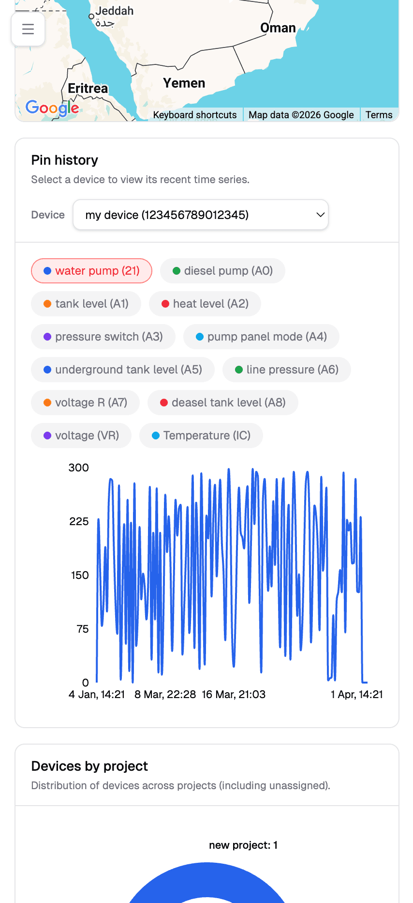
Task: Enable the tank level (A1) series
Action: (x=86, y=304)
